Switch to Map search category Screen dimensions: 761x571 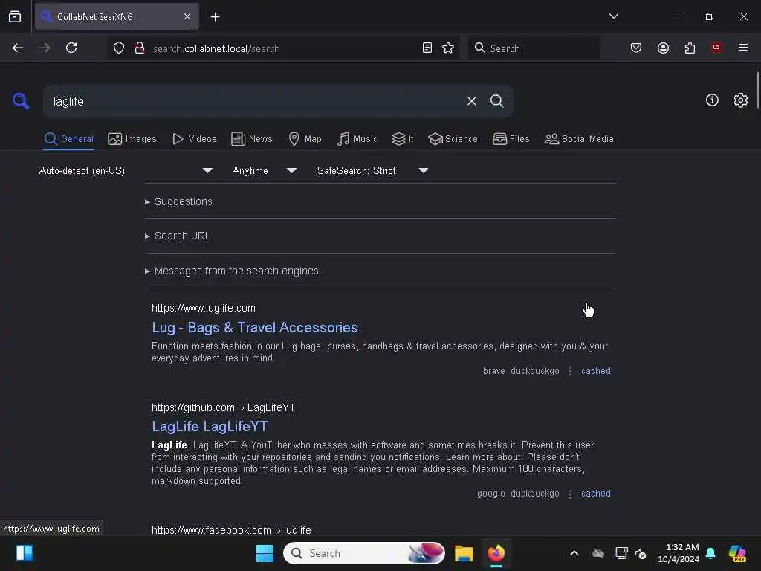point(305,139)
